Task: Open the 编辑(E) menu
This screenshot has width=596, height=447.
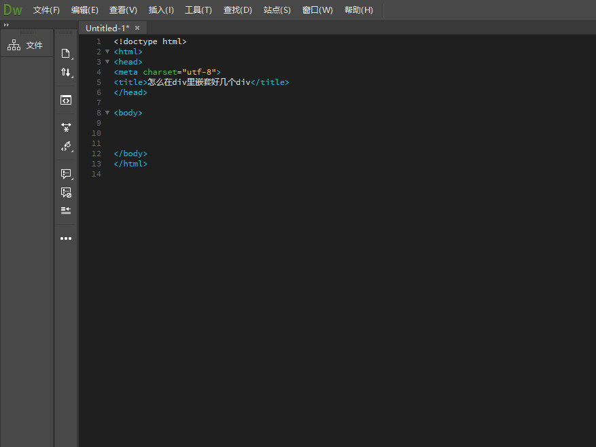Action: [x=85, y=10]
